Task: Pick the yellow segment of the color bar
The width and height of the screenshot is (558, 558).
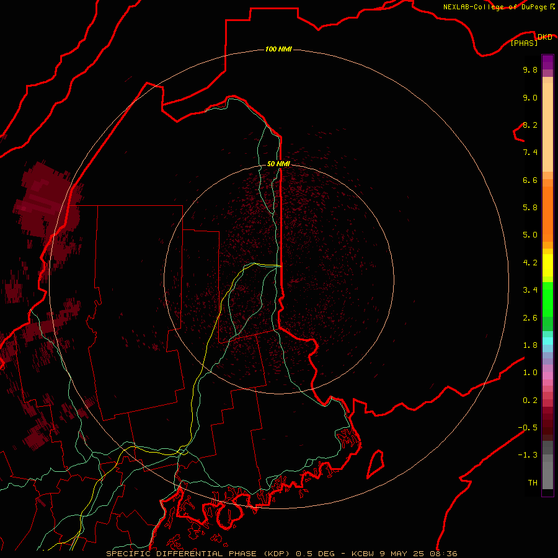Action: 547,265
